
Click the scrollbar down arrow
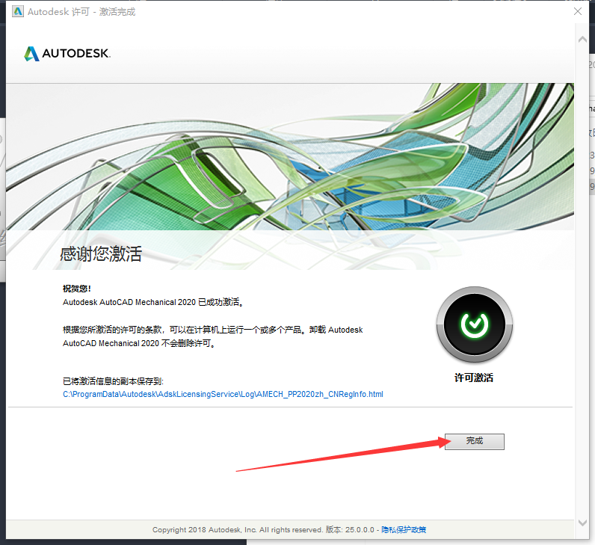tap(582, 523)
